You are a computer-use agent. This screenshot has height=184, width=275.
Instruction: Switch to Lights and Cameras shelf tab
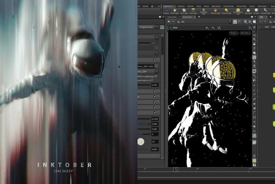tap(169, 6)
